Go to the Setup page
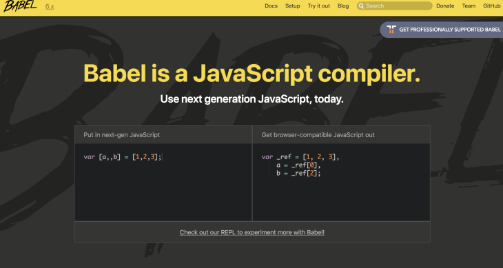Image resolution: width=503 pixels, height=268 pixels. coord(293,6)
